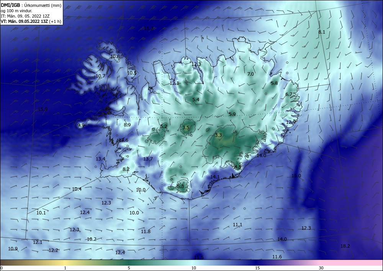383x271 pixels.
Task: Click the 5.2 value on the glacier
Action: (164, 126)
